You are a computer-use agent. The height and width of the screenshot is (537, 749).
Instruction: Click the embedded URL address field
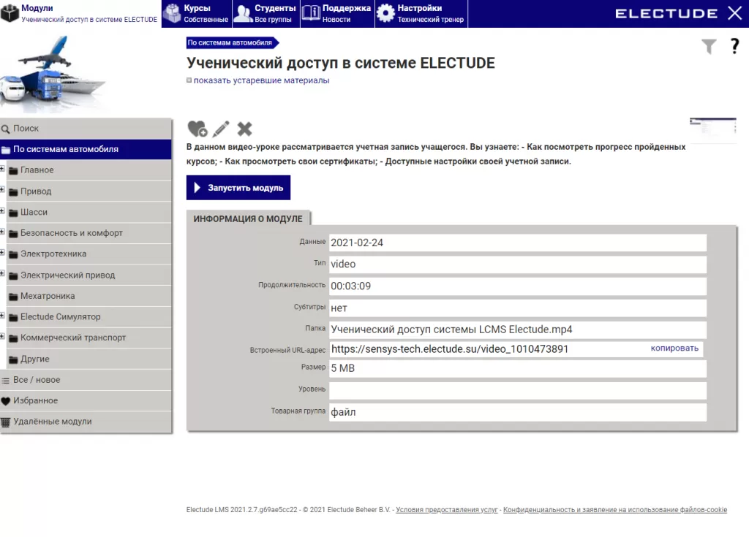click(x=483, y=349)
